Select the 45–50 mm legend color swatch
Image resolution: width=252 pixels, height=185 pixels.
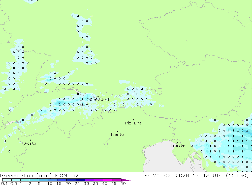pyautogui.click(x=117, y=180)
